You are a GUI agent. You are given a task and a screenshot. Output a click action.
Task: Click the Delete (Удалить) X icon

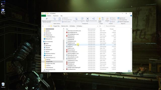coord(88,19)
